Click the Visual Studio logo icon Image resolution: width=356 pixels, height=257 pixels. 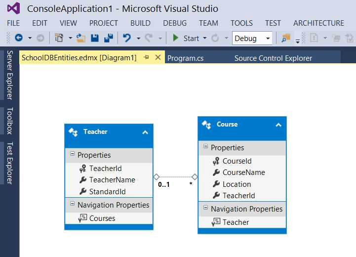point(14,8)
